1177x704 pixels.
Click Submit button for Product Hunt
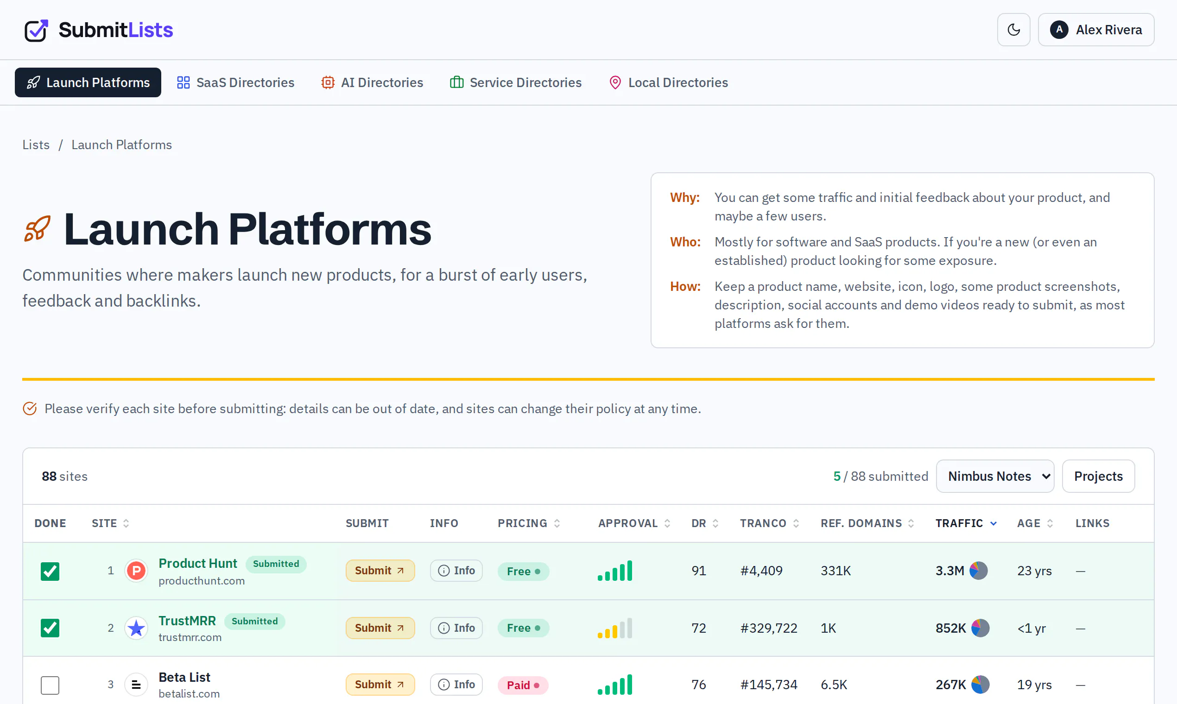pos(380,571)
